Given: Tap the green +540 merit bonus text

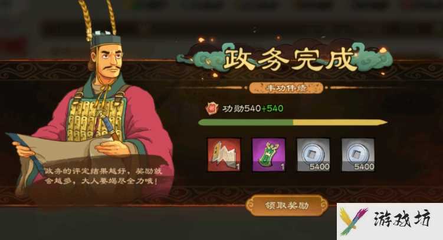Looking at the screenshot, I should pyautogui.click(x=272, y=108).
